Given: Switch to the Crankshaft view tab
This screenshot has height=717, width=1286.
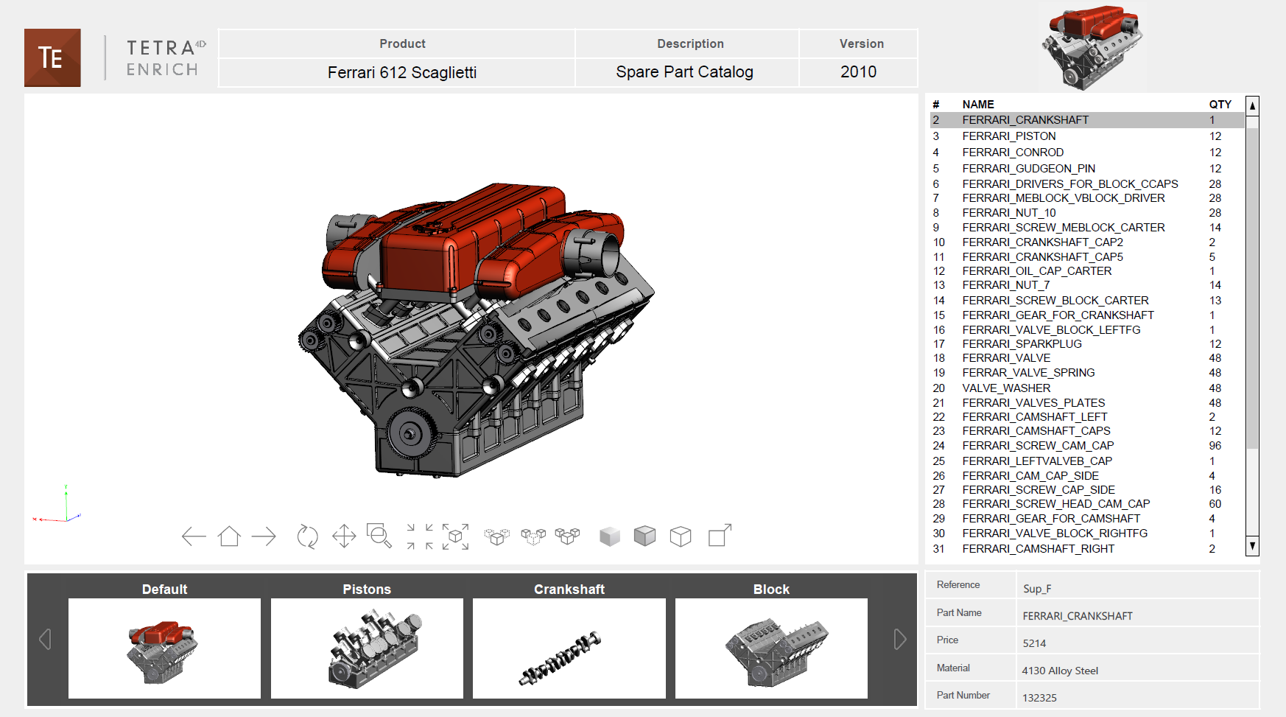Looking at the screenshot, I should click(x=569, y=589).
